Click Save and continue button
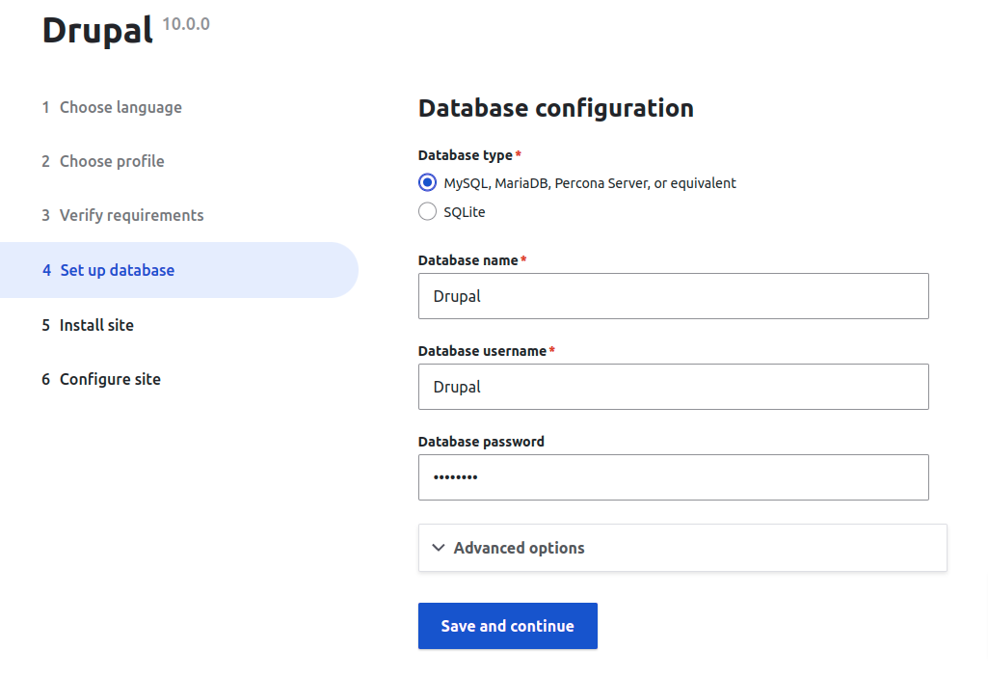Screen dimensions: 988x677 click(508, 626)
